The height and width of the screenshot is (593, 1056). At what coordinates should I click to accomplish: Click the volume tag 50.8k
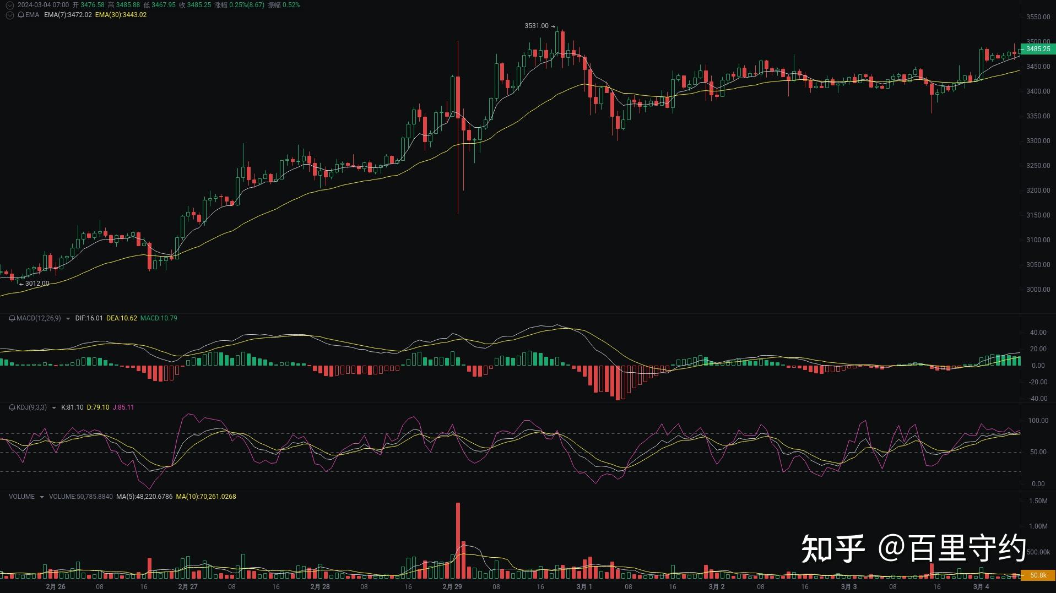pyautogui.click(x=1038, y=575)
